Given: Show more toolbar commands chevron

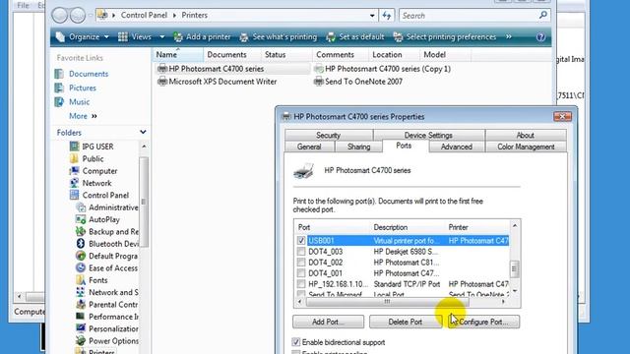Looking at the screenshot, I should pyautogui.click(x=509, y=36).
